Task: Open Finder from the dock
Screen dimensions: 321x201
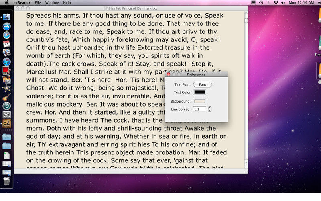Action: click(6, 17)
